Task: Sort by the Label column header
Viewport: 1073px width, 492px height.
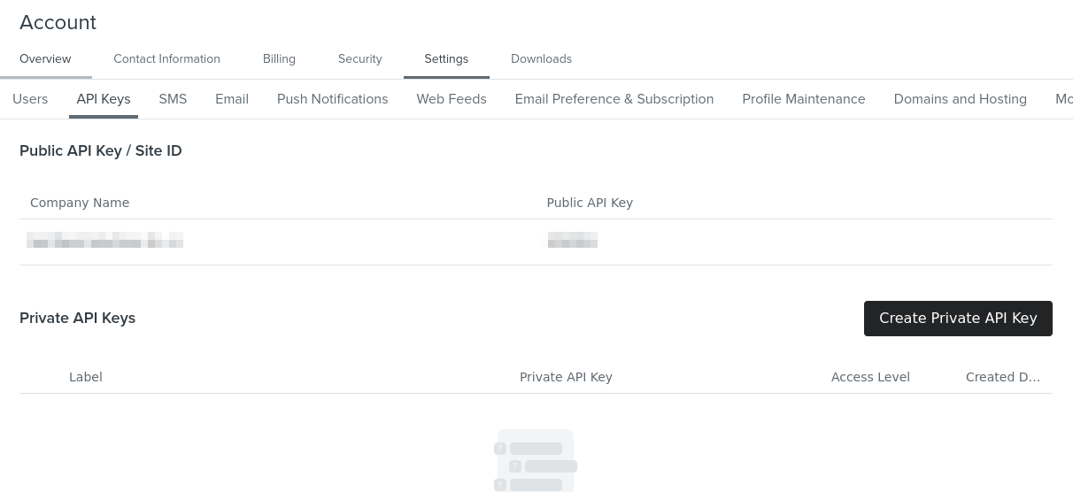Action: tap(86, 377)
